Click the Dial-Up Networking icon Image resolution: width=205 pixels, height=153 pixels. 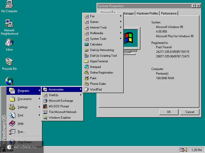86,50
